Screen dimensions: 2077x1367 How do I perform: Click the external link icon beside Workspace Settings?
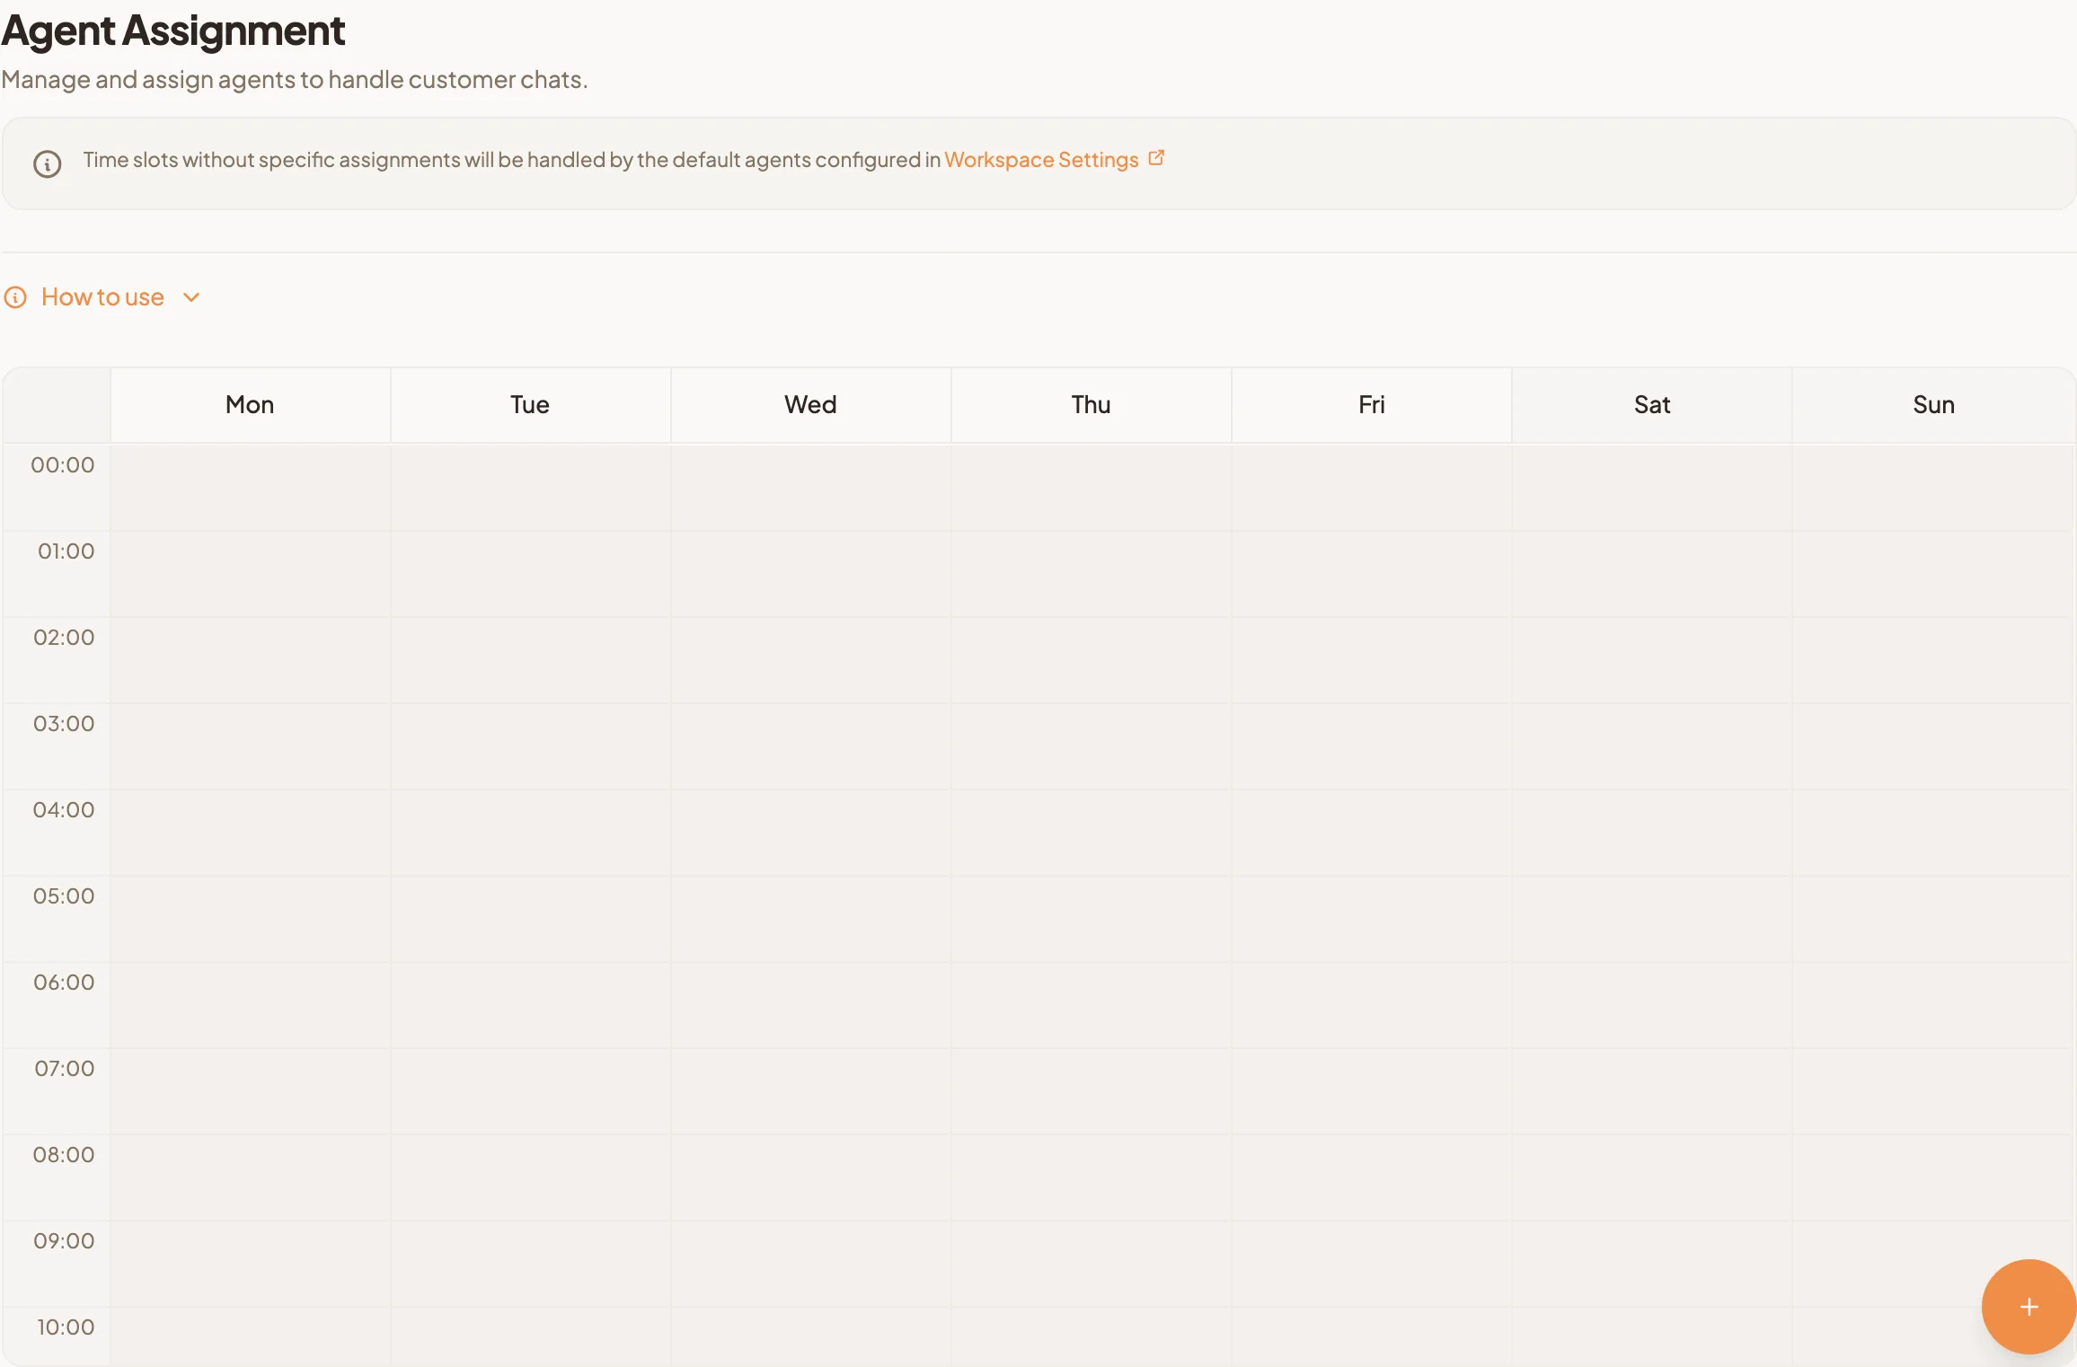point(1156,158)
